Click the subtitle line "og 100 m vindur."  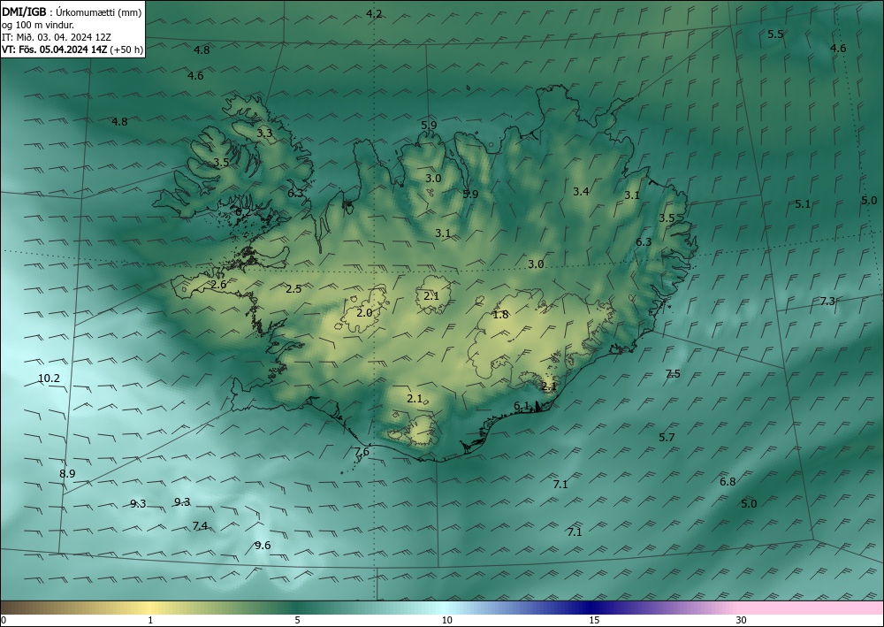[x=38, y=25]
